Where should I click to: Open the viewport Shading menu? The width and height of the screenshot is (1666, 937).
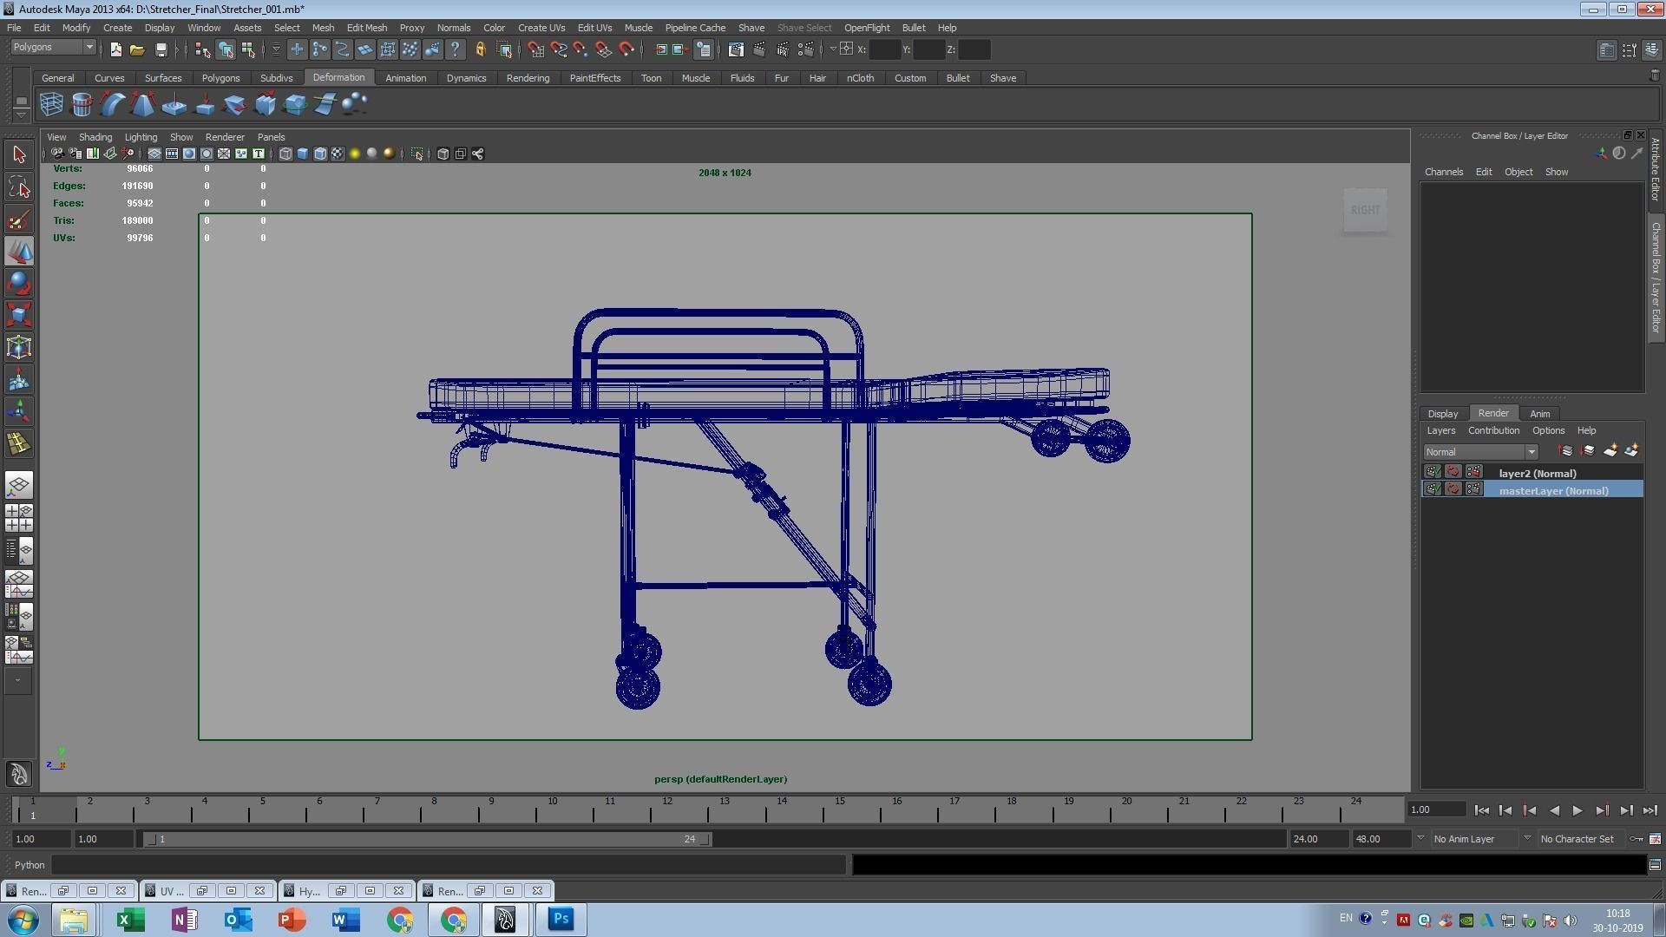95,137
